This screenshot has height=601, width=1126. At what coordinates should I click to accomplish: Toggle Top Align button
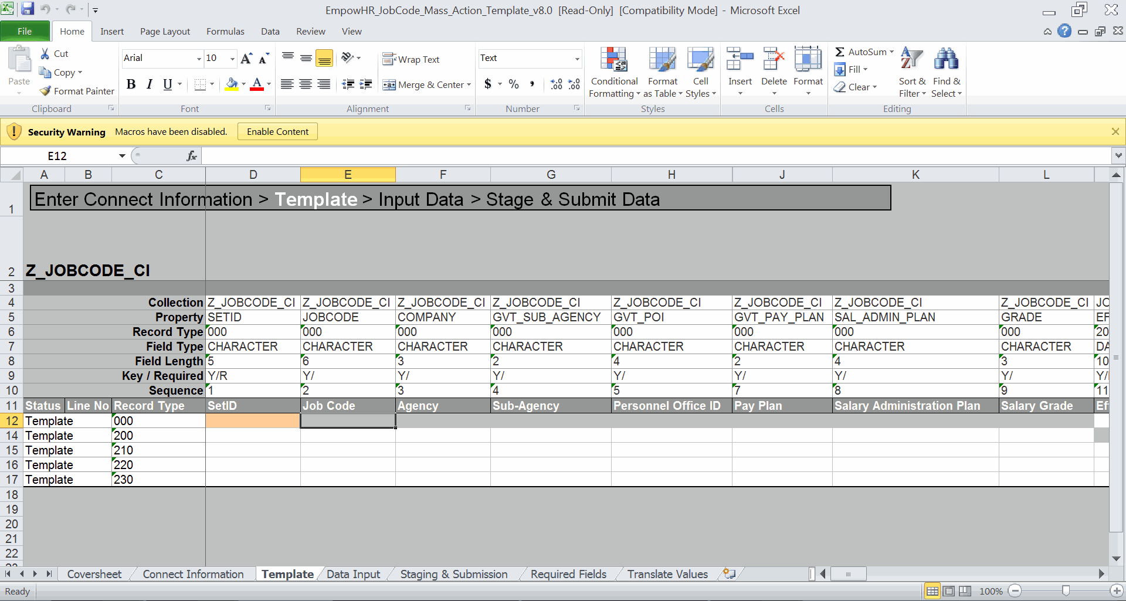click(288, 57)
